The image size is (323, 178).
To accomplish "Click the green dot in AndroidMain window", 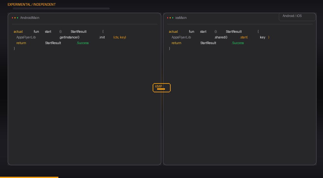I will 18,18.
